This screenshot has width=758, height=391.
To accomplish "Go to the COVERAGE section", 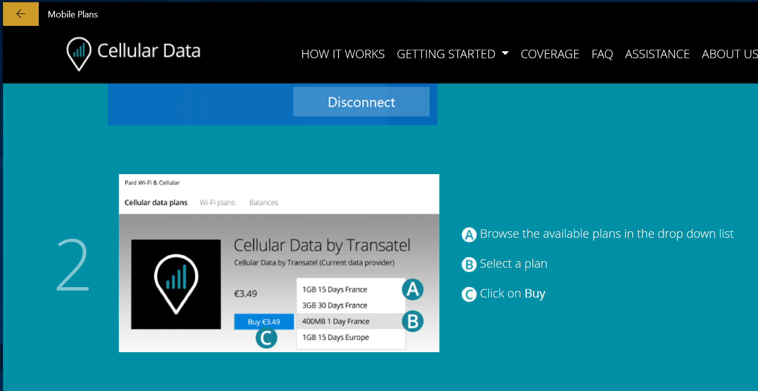I will [550, 54].
